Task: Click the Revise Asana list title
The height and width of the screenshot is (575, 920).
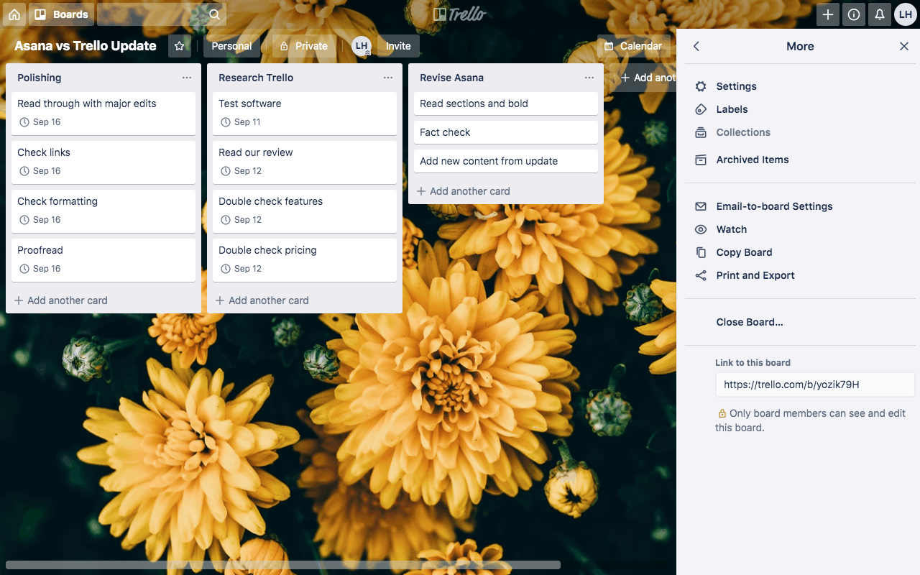Action: pos(451,78)
